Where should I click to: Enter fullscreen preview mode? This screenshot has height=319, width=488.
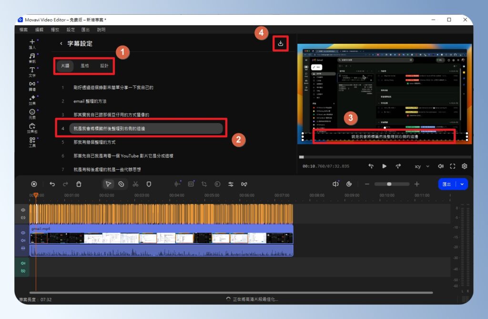pos(453,166)
